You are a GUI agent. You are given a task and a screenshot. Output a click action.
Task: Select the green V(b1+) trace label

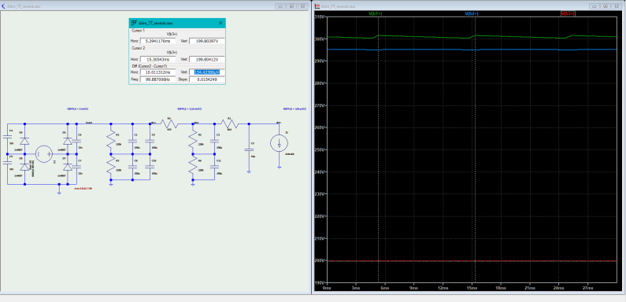click(375, 13)
